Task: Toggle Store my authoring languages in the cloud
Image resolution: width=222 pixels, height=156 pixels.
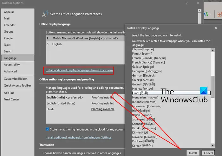Action: point(47,129)
